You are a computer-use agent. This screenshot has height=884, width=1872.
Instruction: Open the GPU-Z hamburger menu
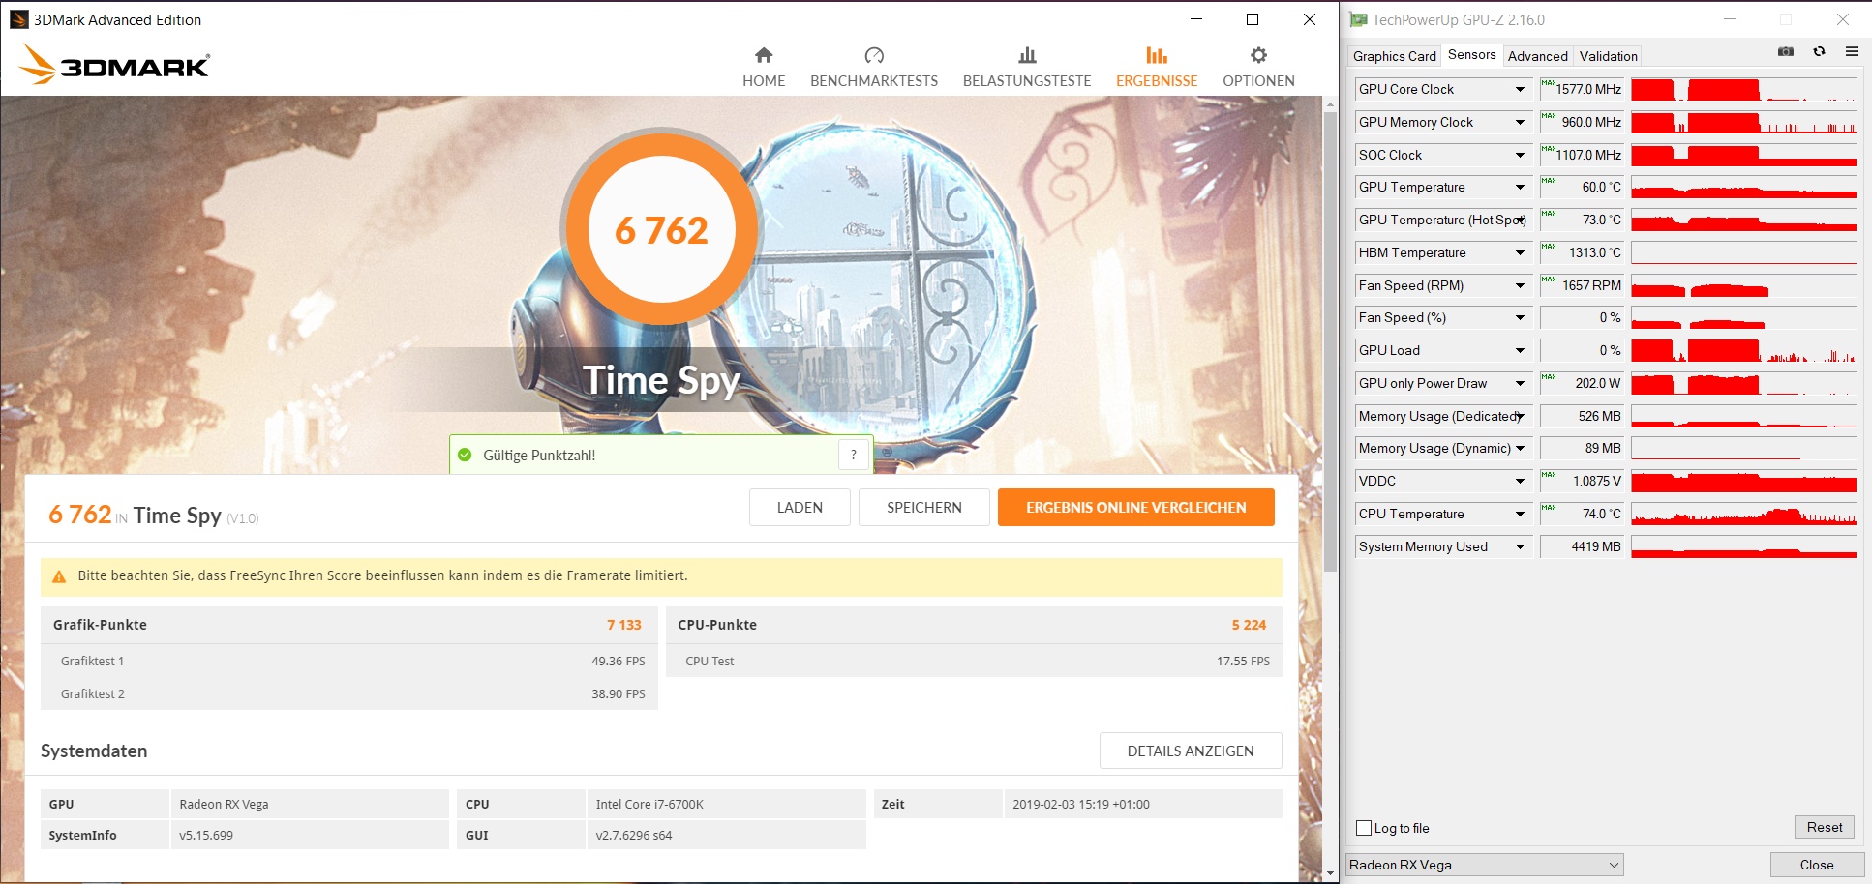tap(1852, 52)
